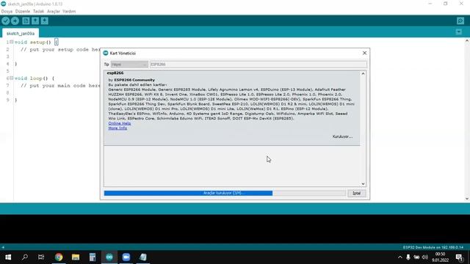Open the Windows Start menu

pyautogui.click(x=8, y=257)
